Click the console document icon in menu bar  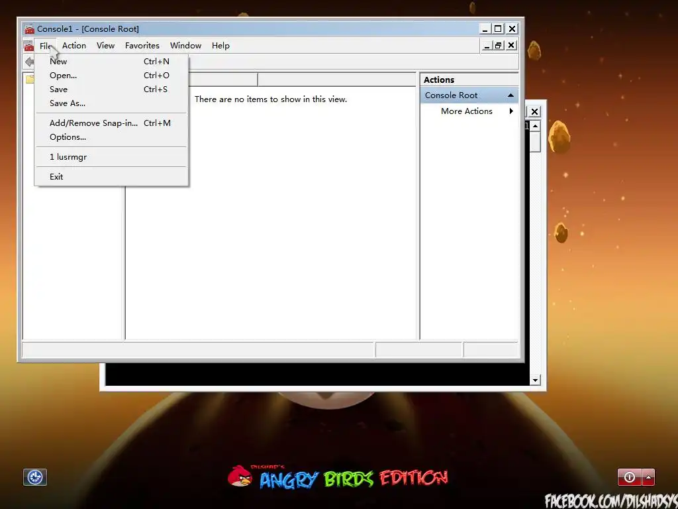coord(28,46)
